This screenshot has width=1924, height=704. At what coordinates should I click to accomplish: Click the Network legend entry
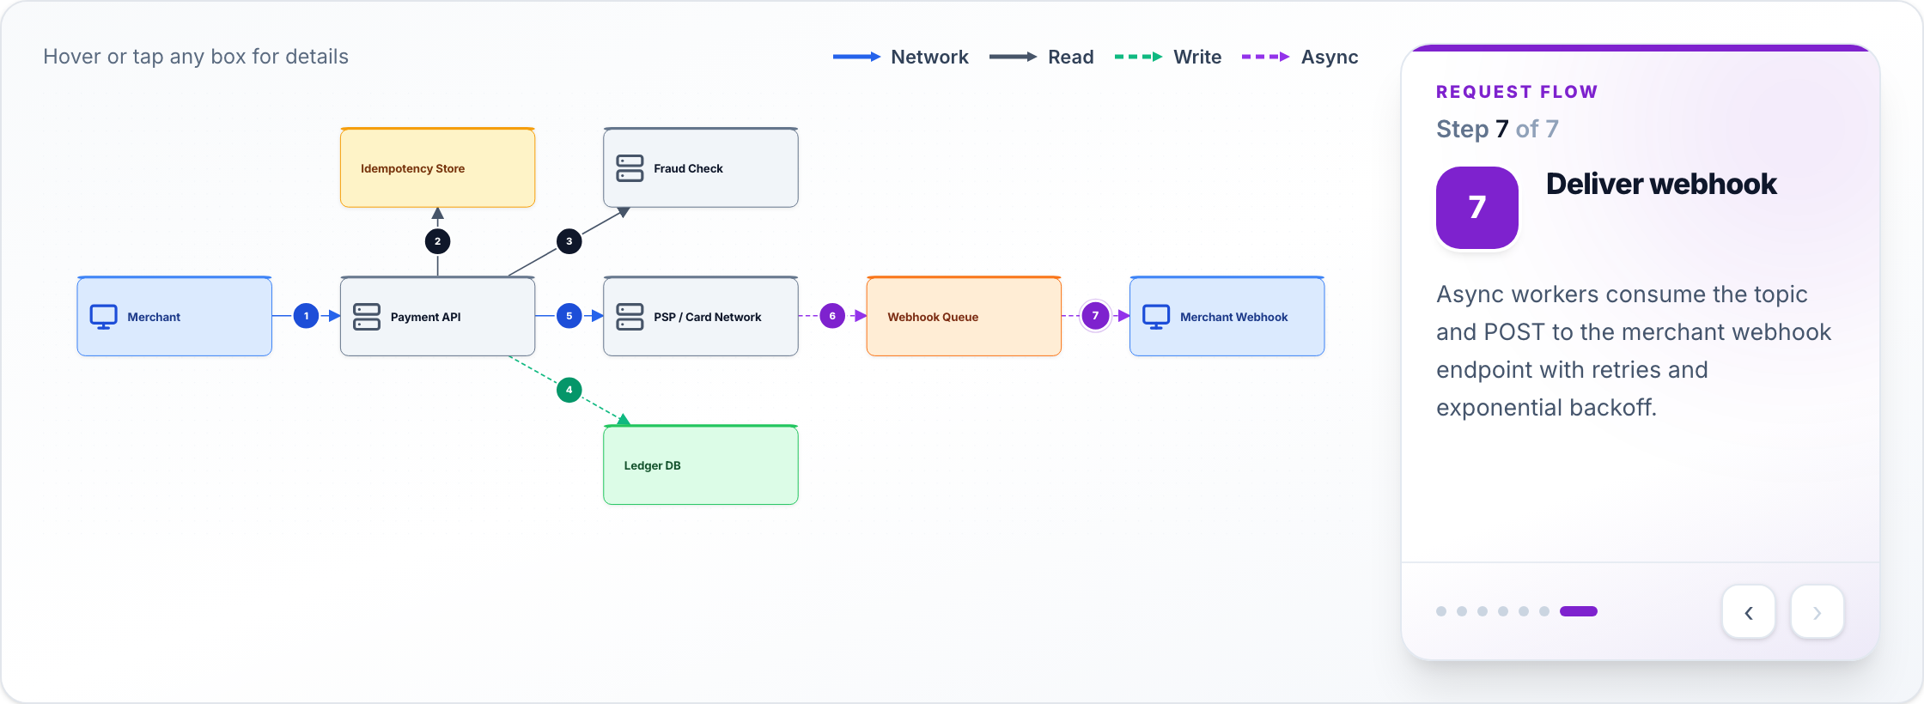coord(901,57)
